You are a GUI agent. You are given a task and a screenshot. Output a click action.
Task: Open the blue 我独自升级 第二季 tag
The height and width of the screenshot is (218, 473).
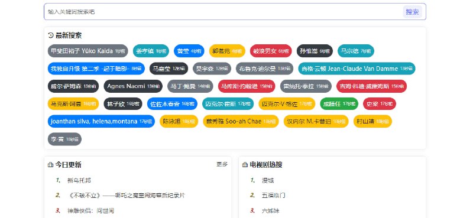click(x=96, y=69)
